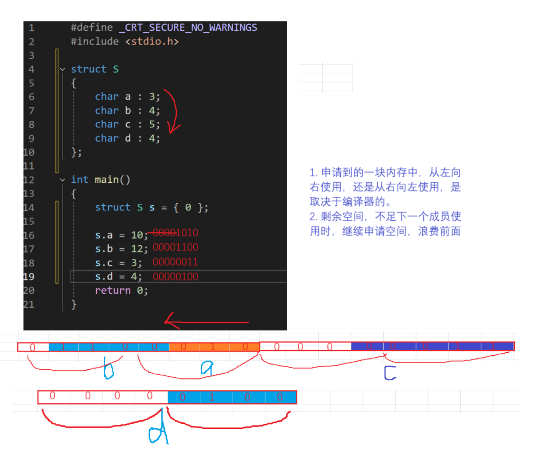
Task: Click the note starting '1. 申请到的一块内存中'
Action: 385,187
